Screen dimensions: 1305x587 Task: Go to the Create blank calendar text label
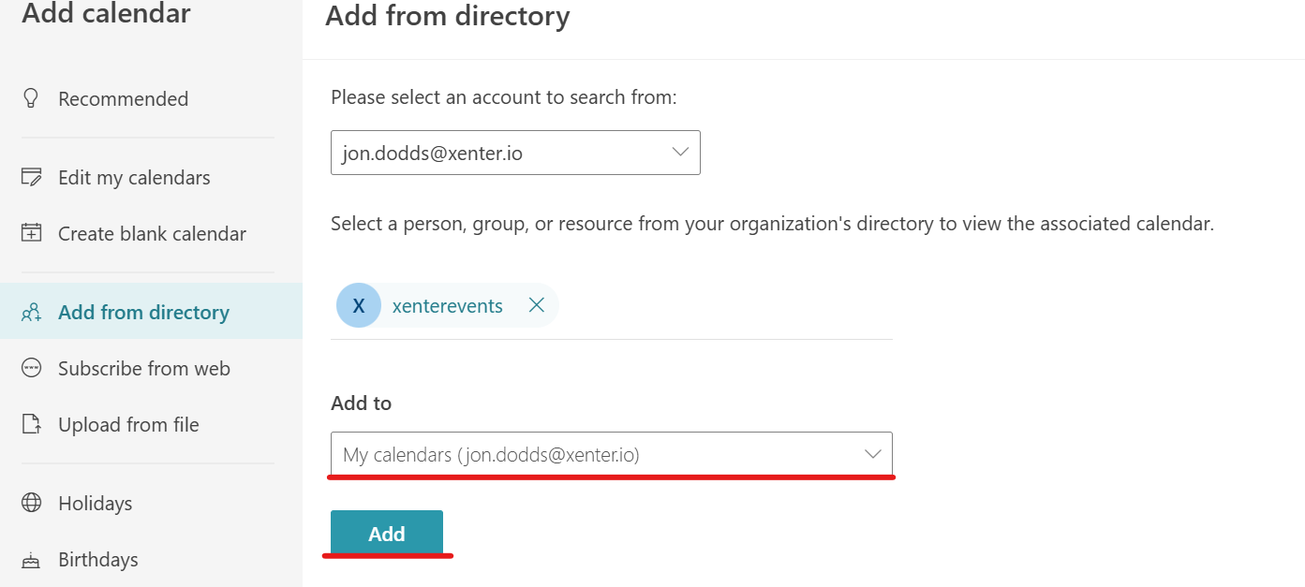point(152,233)
